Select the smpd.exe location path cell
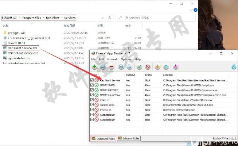 [188, 85]
